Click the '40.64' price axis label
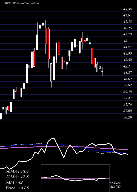 [127, 79]
